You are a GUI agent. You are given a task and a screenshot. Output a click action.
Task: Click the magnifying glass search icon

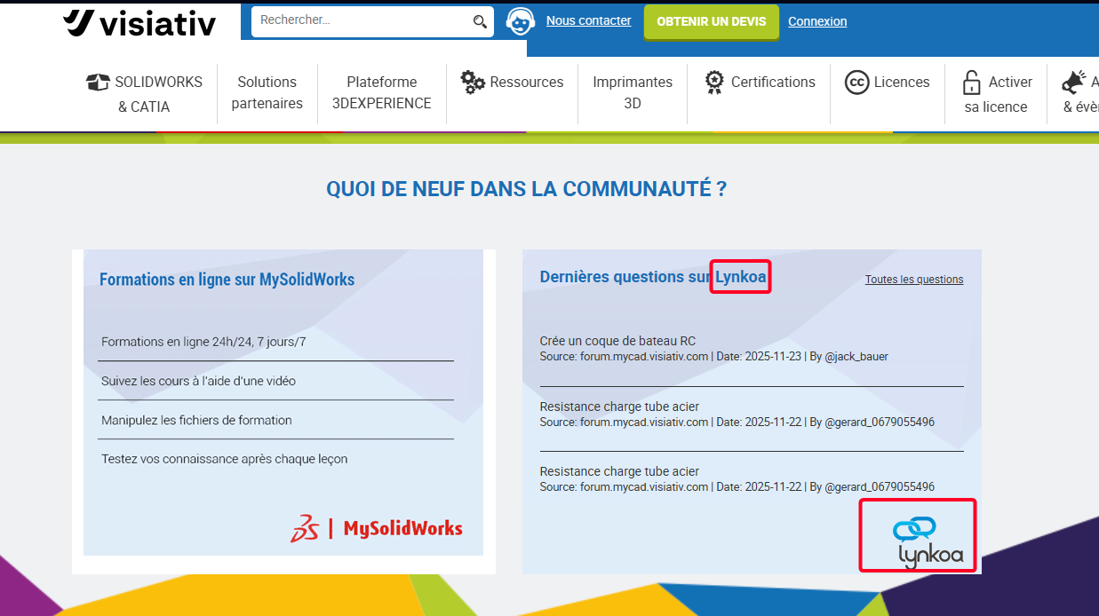click(480, 22)
